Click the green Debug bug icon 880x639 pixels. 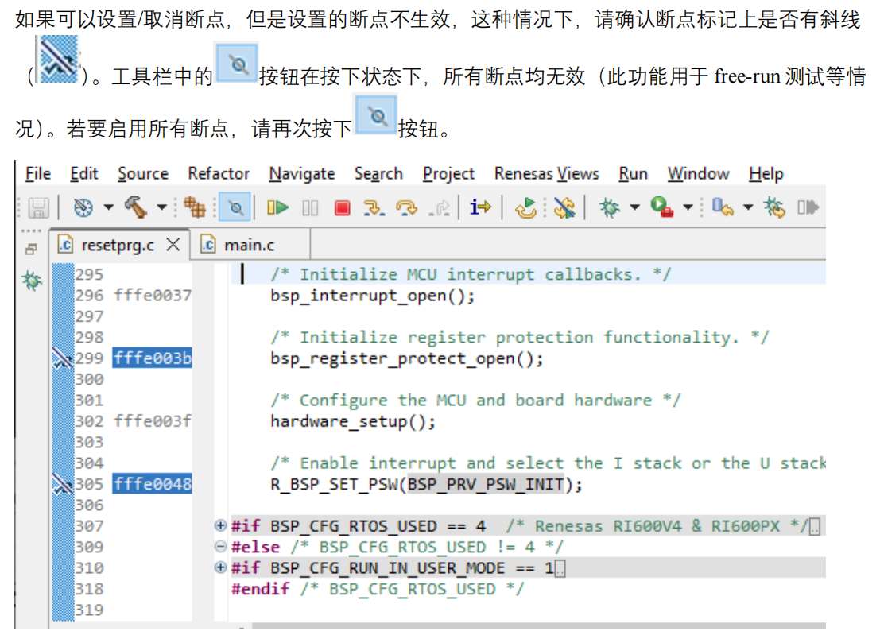(609, 208)
